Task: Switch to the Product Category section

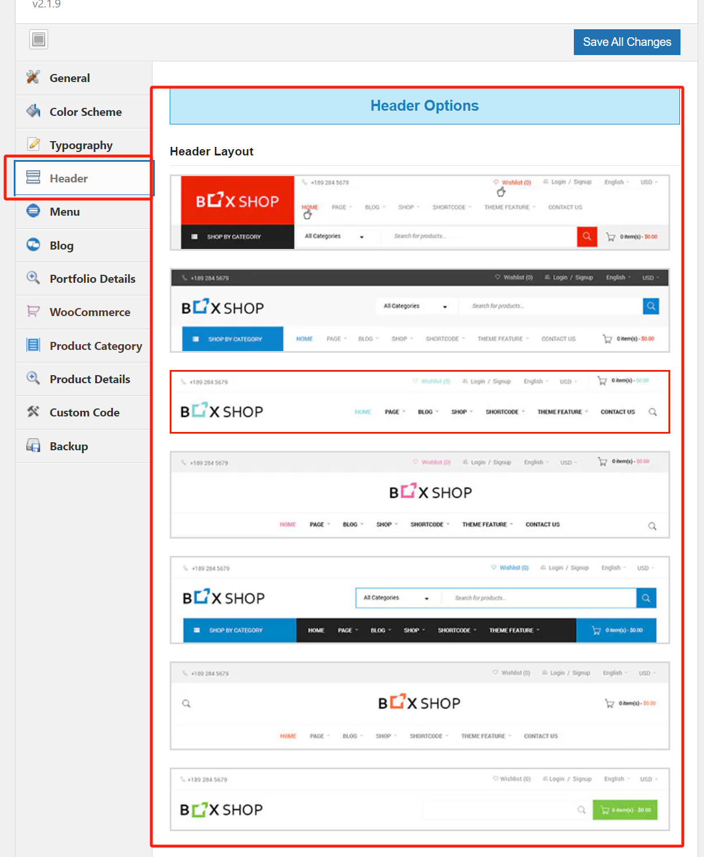Action: click(x=96, y=345)
